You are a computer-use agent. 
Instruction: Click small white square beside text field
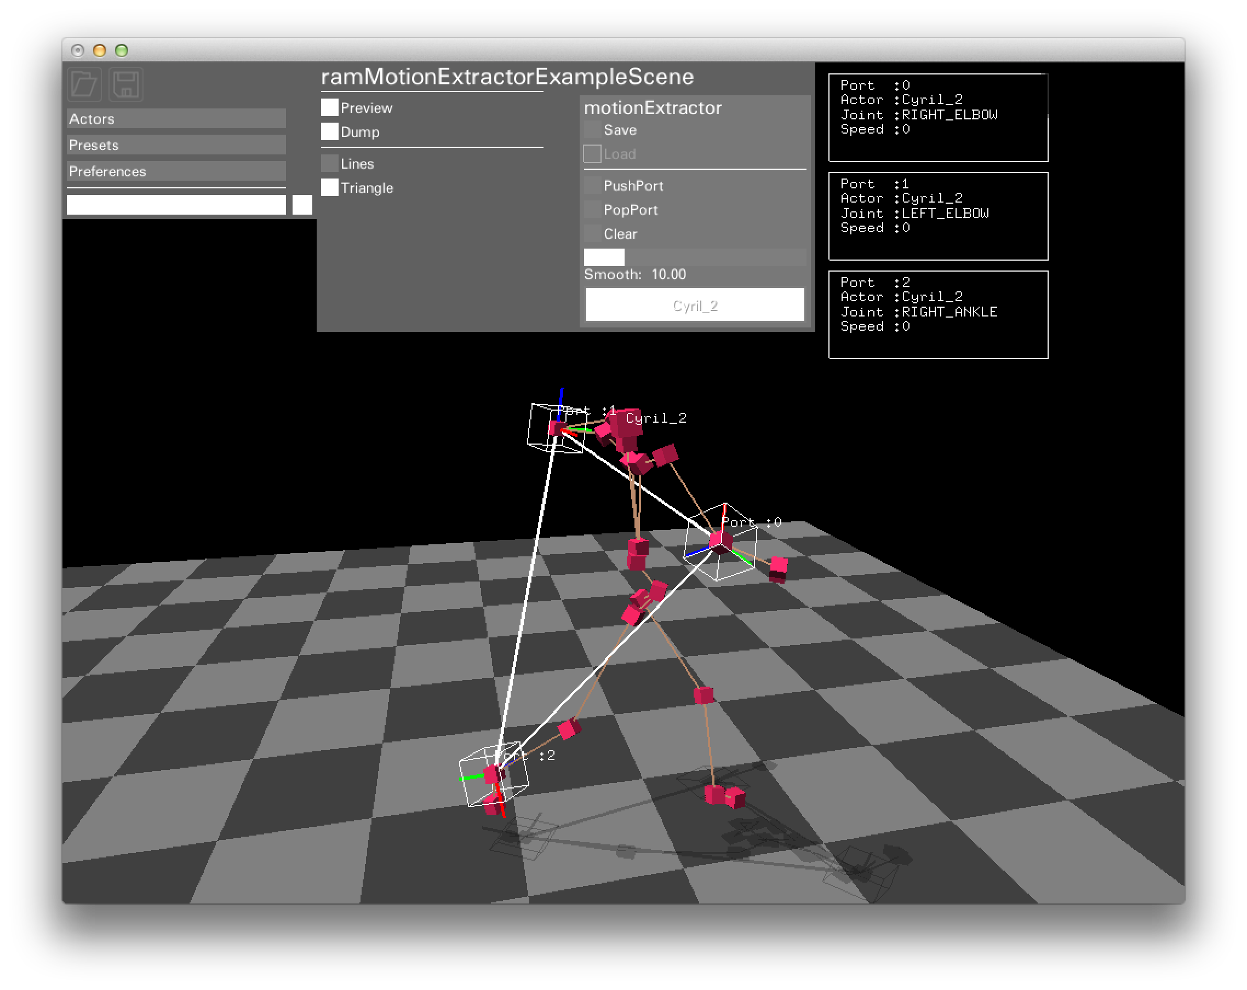tap(302, 205)
